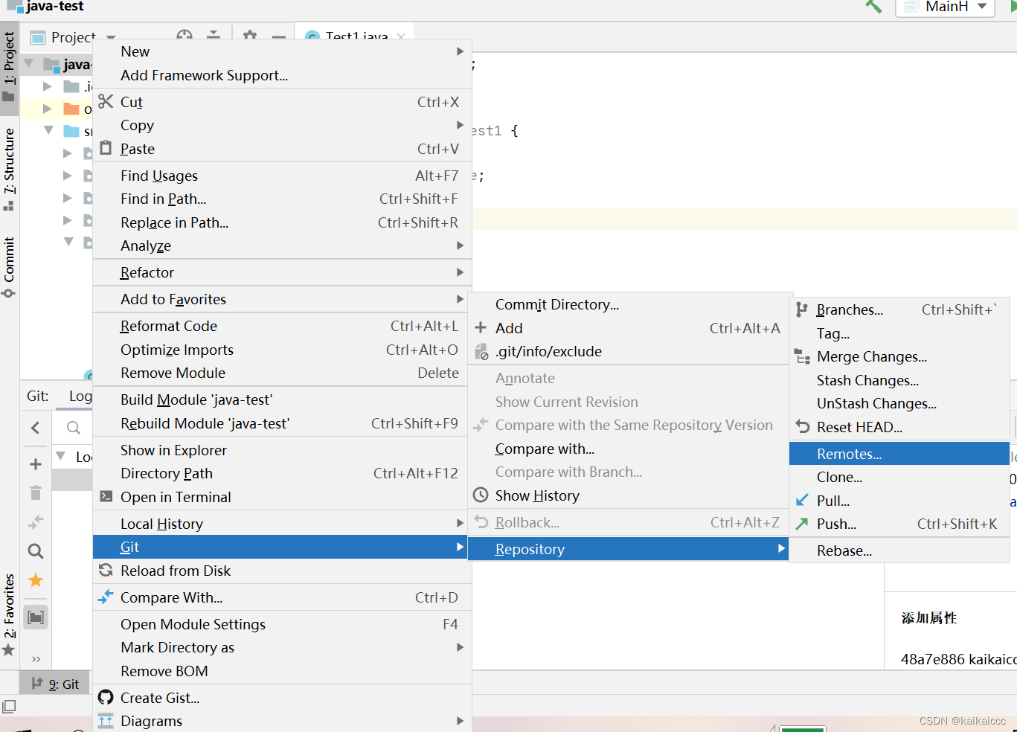
Task: Expand the orange folder tree node
Action: 47,109
